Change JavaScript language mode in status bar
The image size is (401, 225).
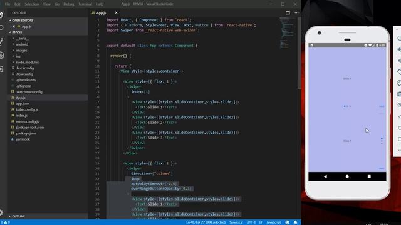pos(273,222)
